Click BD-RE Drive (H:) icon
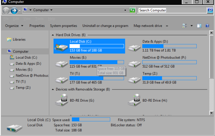Viewport: 215px width, 136px height. 134,100
